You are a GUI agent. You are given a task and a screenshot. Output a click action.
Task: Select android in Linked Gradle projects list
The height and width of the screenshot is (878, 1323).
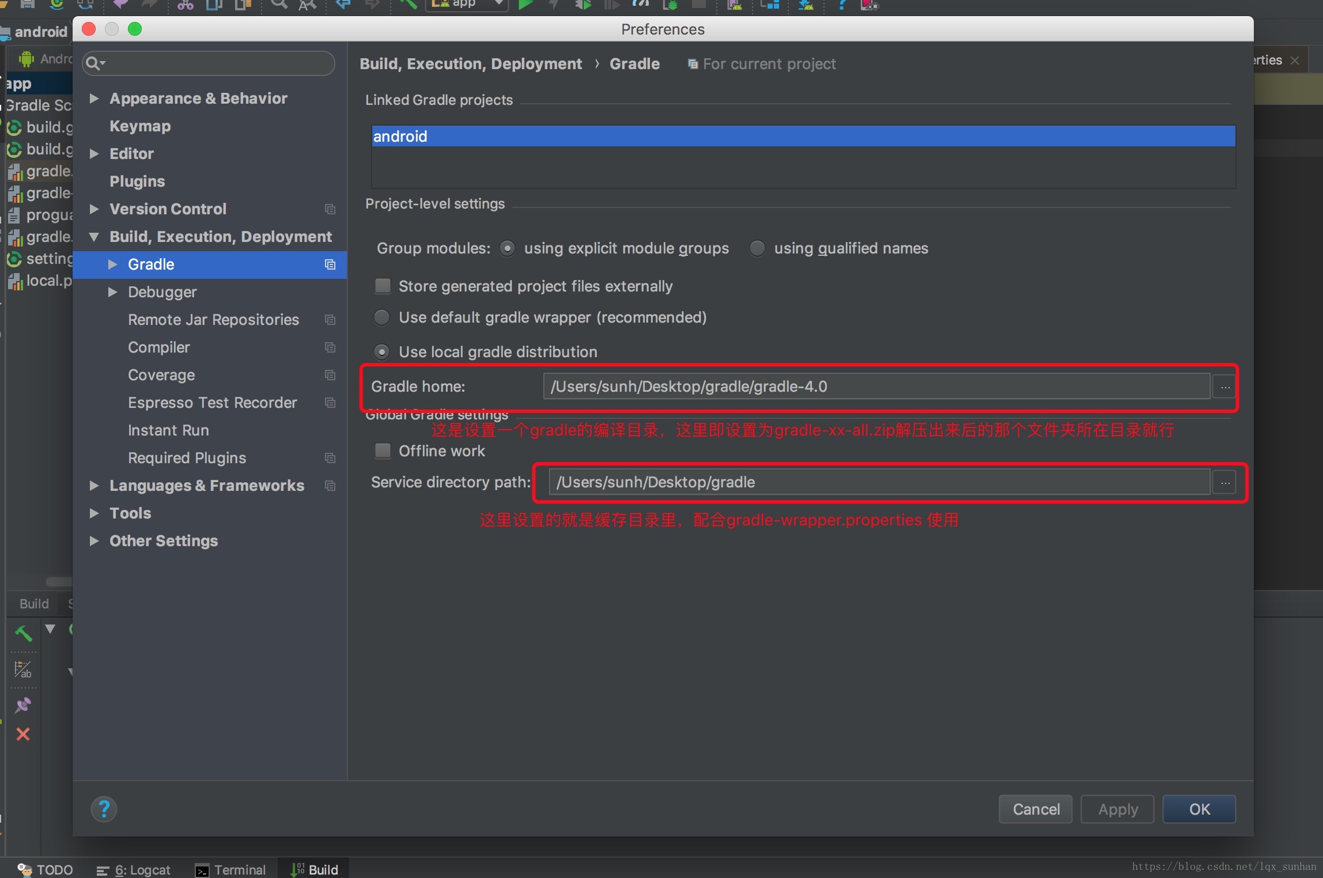pos(803,137)
